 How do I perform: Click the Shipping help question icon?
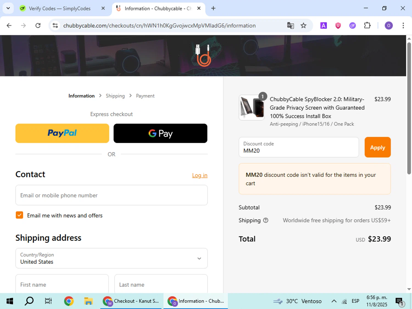click(266, 220)
